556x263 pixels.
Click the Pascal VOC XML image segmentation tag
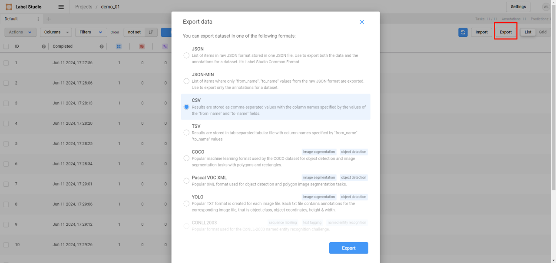(x=319, y=178)
